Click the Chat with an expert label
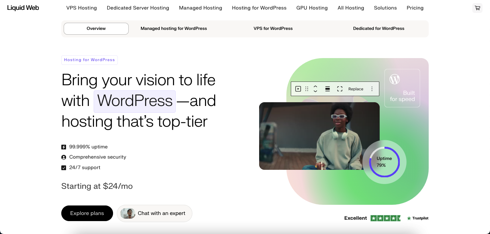 [x=162, y=213]
